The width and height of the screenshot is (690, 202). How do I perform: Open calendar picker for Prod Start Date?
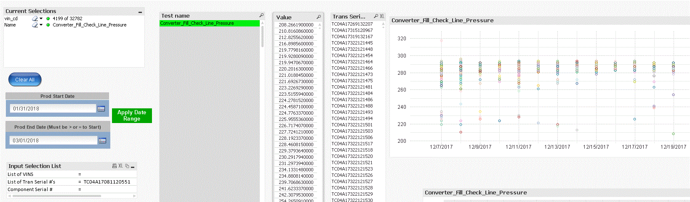click(101, 108)
